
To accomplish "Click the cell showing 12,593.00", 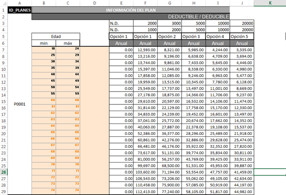I will point(144,50).
